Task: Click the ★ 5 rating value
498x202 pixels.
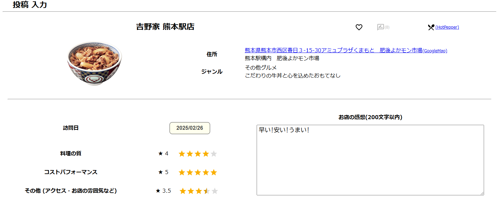Action: point(163,172)
